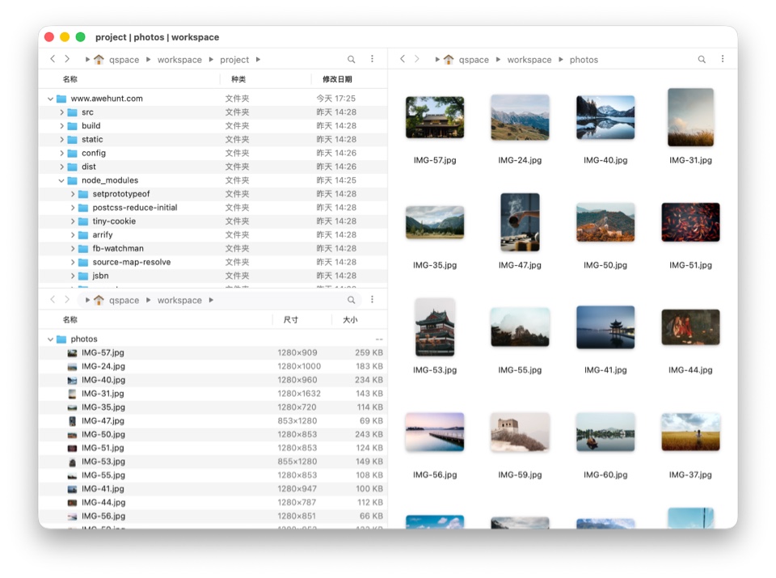Click forward arrow in photos pane
The width and height of the screenshot is (776, 578).
click(x=417, y=59)
